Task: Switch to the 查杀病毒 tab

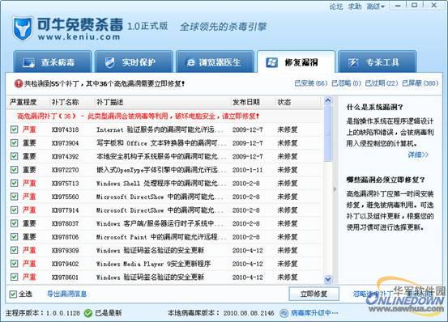Action: pyautogui.click(x=53, y=61)
